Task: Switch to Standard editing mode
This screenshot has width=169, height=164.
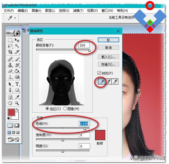Action: coord(10,125)
